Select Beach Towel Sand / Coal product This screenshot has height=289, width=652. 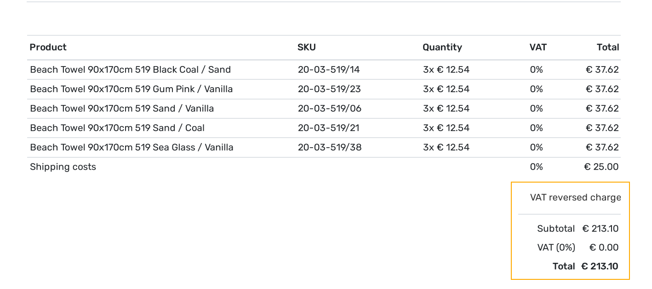click(x=117, y=128)
